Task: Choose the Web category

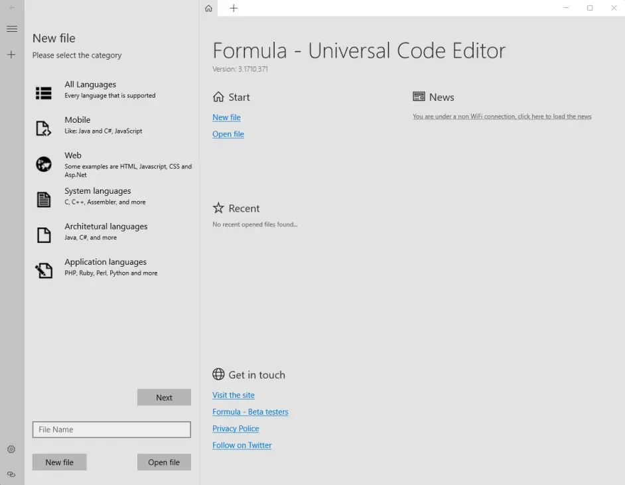Action: click(111, 164)
